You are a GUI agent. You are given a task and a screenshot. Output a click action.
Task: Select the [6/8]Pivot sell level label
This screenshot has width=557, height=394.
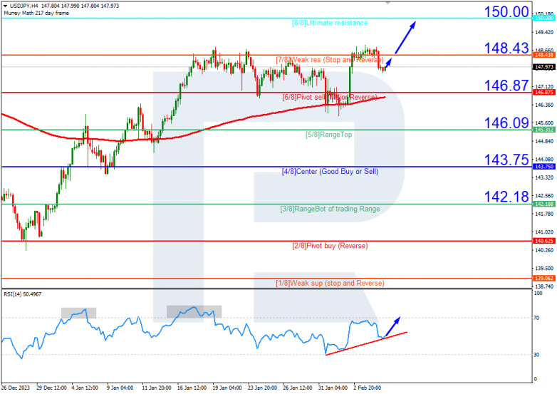point(330,97)
